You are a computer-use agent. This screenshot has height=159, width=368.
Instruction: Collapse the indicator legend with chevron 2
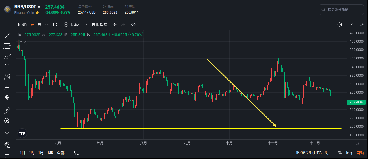click(x=22, y=42)
